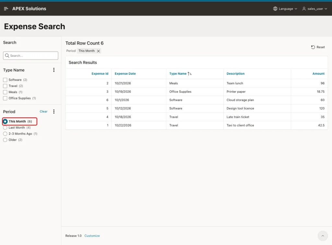Image resolution: width=332 pixels, height=245 pixels.
Task: Click the sort ascending icon on Type Name
Action: [x=189, y=74]
